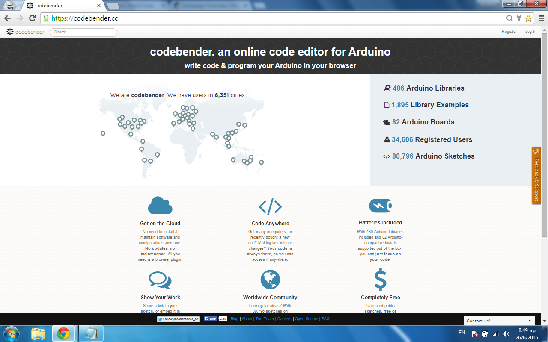Screen dimensions: 548x342
Task: Click the Chrome taskbar icon
Action: click(x=63, y=333)
